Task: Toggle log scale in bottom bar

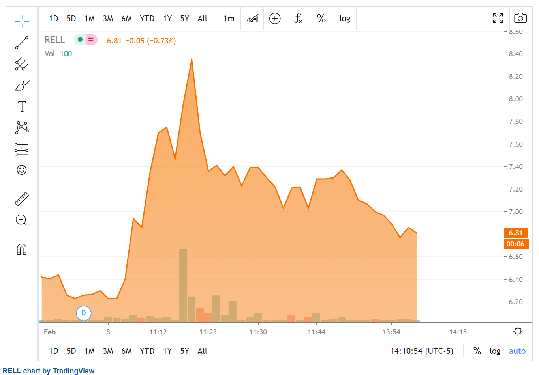Action: coord(495,351)
